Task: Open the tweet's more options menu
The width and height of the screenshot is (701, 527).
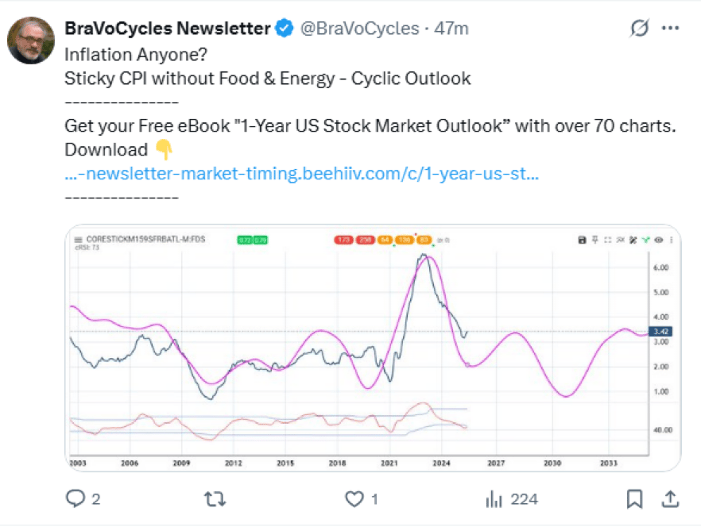Action: (670, 28)
